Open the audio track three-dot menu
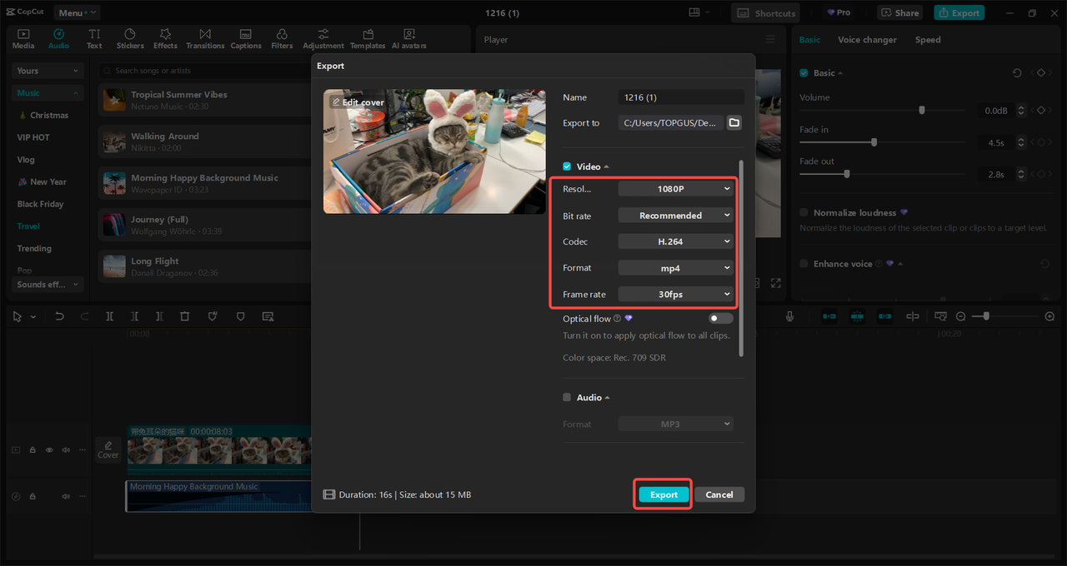Image resolution: width=1067 pixels, height=566 pixels. point(83,496)
